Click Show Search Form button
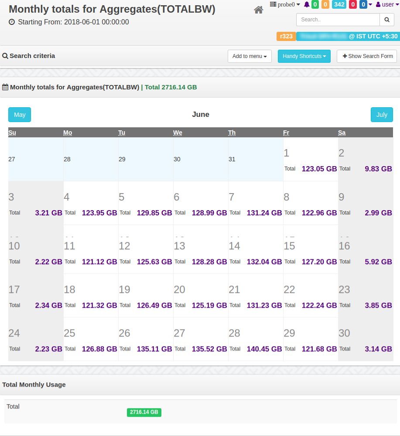 pos(367,56)
